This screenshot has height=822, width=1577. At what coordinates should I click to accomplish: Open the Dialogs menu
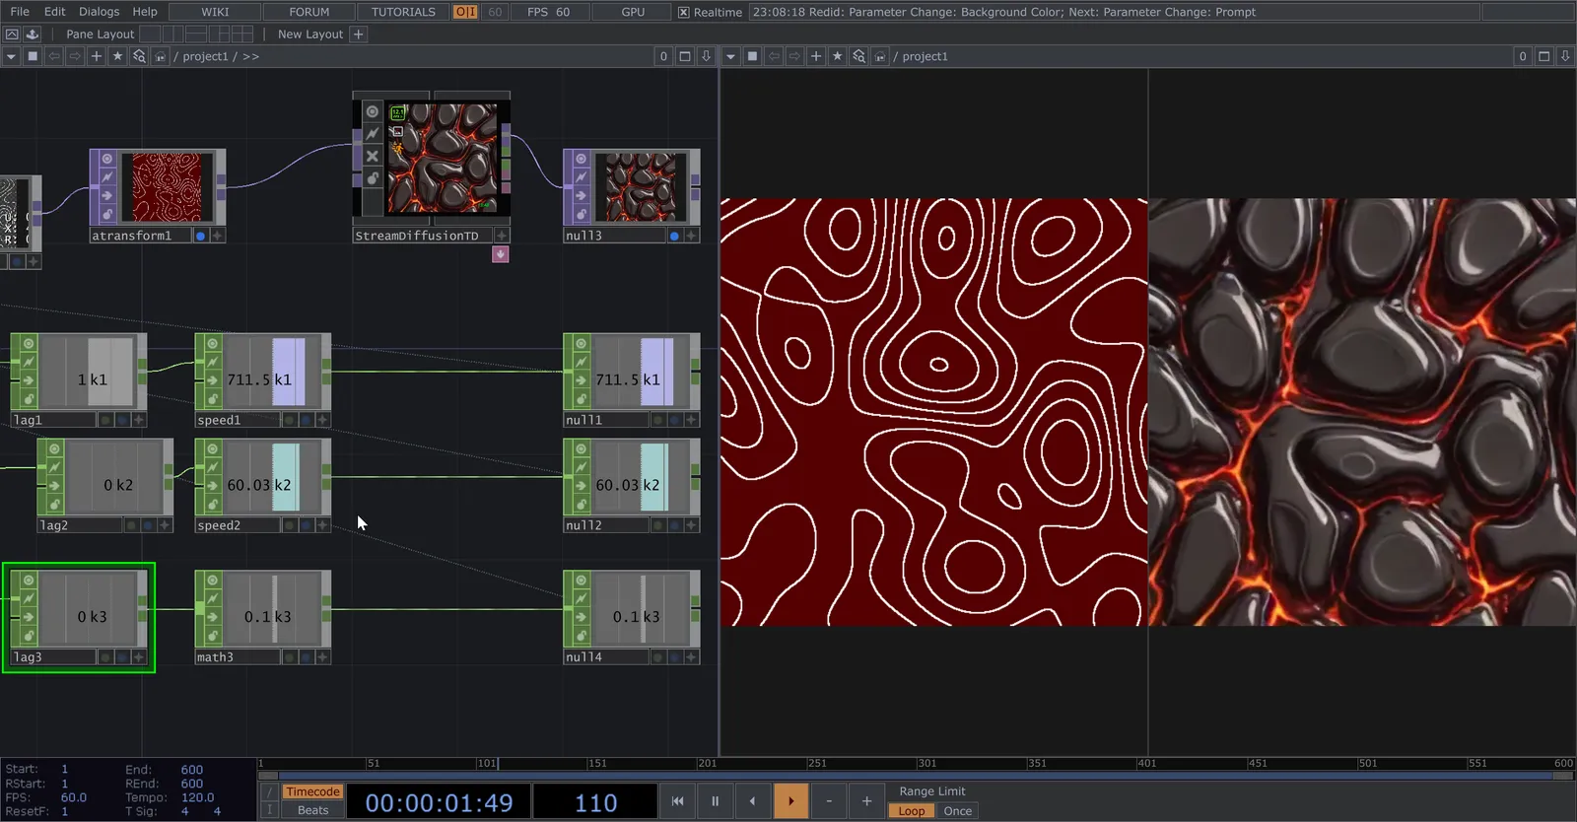click(99, 12)
